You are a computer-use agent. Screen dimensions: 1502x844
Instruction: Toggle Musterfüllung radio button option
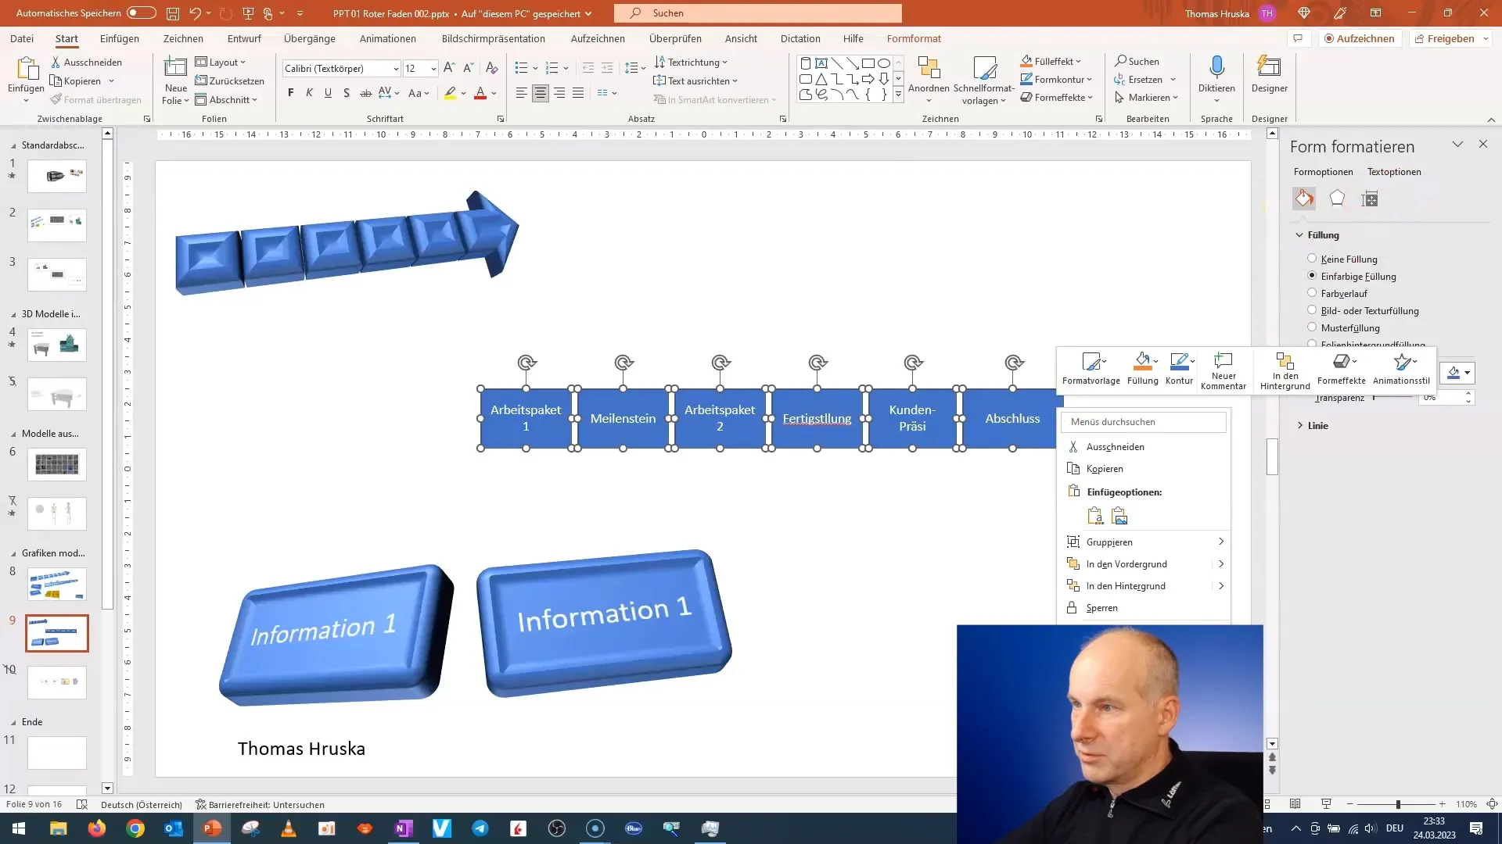[1312, 327]
